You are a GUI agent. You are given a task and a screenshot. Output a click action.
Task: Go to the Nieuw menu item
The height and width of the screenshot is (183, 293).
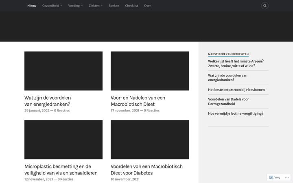point(32,6)
